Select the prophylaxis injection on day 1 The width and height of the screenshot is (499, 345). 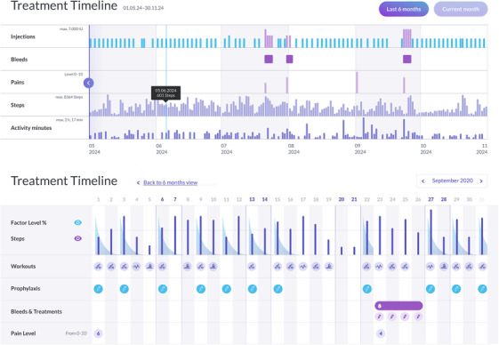pyautogui.click(x=99, y=289)
